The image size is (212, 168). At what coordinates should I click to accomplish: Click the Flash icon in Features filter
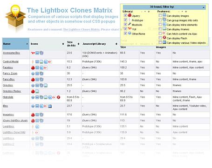pyautogui.click(x=164, y=38)
